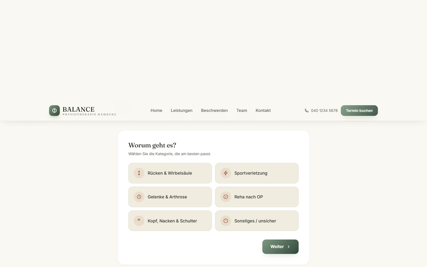
Task: Click the arrow icon on Rücken & Wirbelsäule
Action: pos(139,173)
